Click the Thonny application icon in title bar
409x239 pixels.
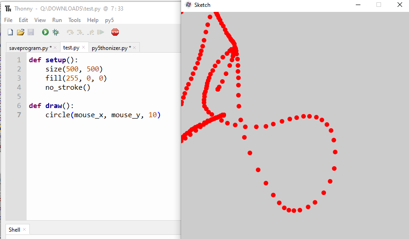point(8,9)
